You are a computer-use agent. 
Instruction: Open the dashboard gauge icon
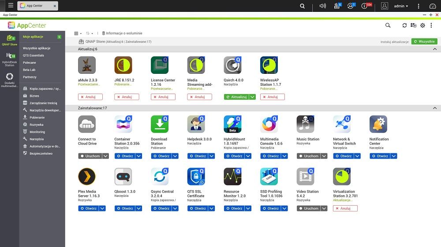(x=433, y=6)
